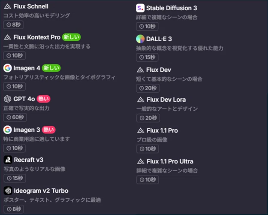Click the 15秒 time tag under DALL·E 3
268x215 pixels.
pyautogui.click(x=147, y=58)
